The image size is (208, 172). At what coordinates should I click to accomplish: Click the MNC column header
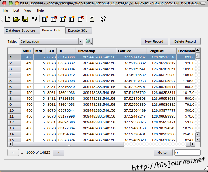click(x=40, y=51)
